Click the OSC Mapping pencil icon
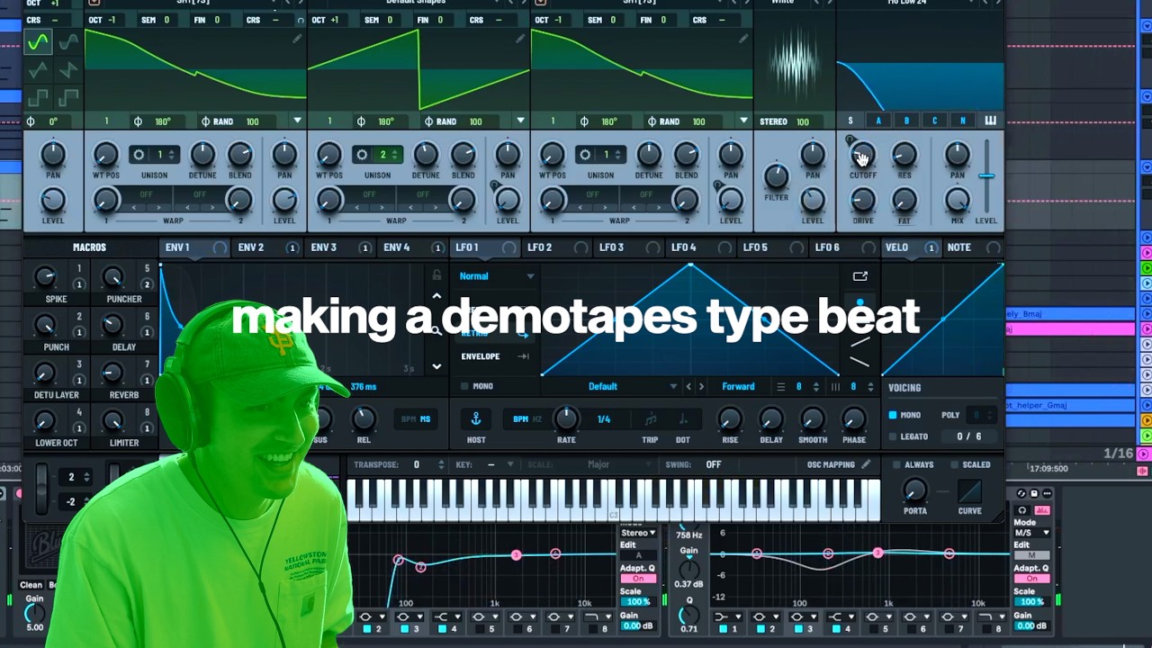 point(866,464)
